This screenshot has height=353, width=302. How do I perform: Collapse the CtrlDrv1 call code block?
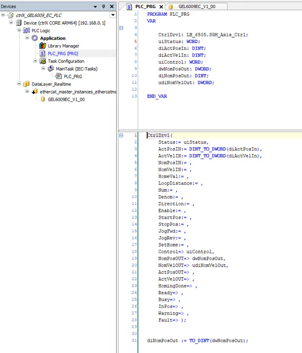pyautogui.click(x=121, y=135)
